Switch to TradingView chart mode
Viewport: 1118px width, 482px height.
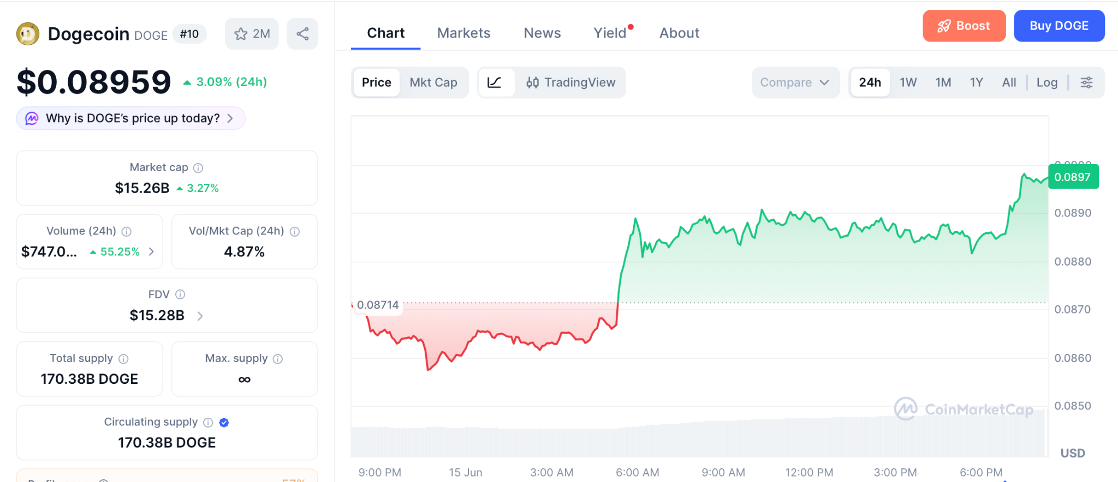click(570, 82)
